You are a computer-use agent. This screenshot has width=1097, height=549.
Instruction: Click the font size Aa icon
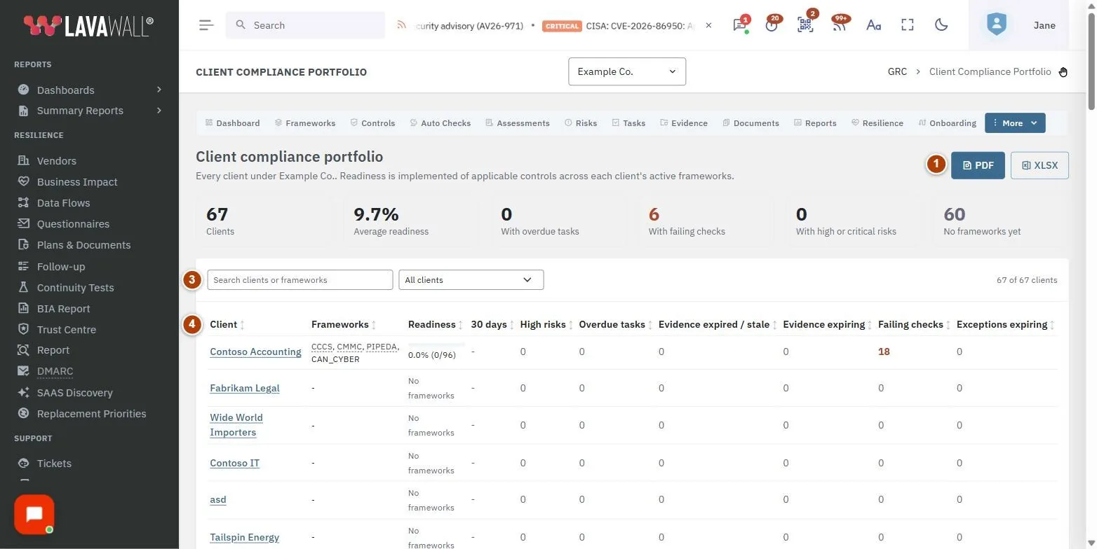[873, 25]
